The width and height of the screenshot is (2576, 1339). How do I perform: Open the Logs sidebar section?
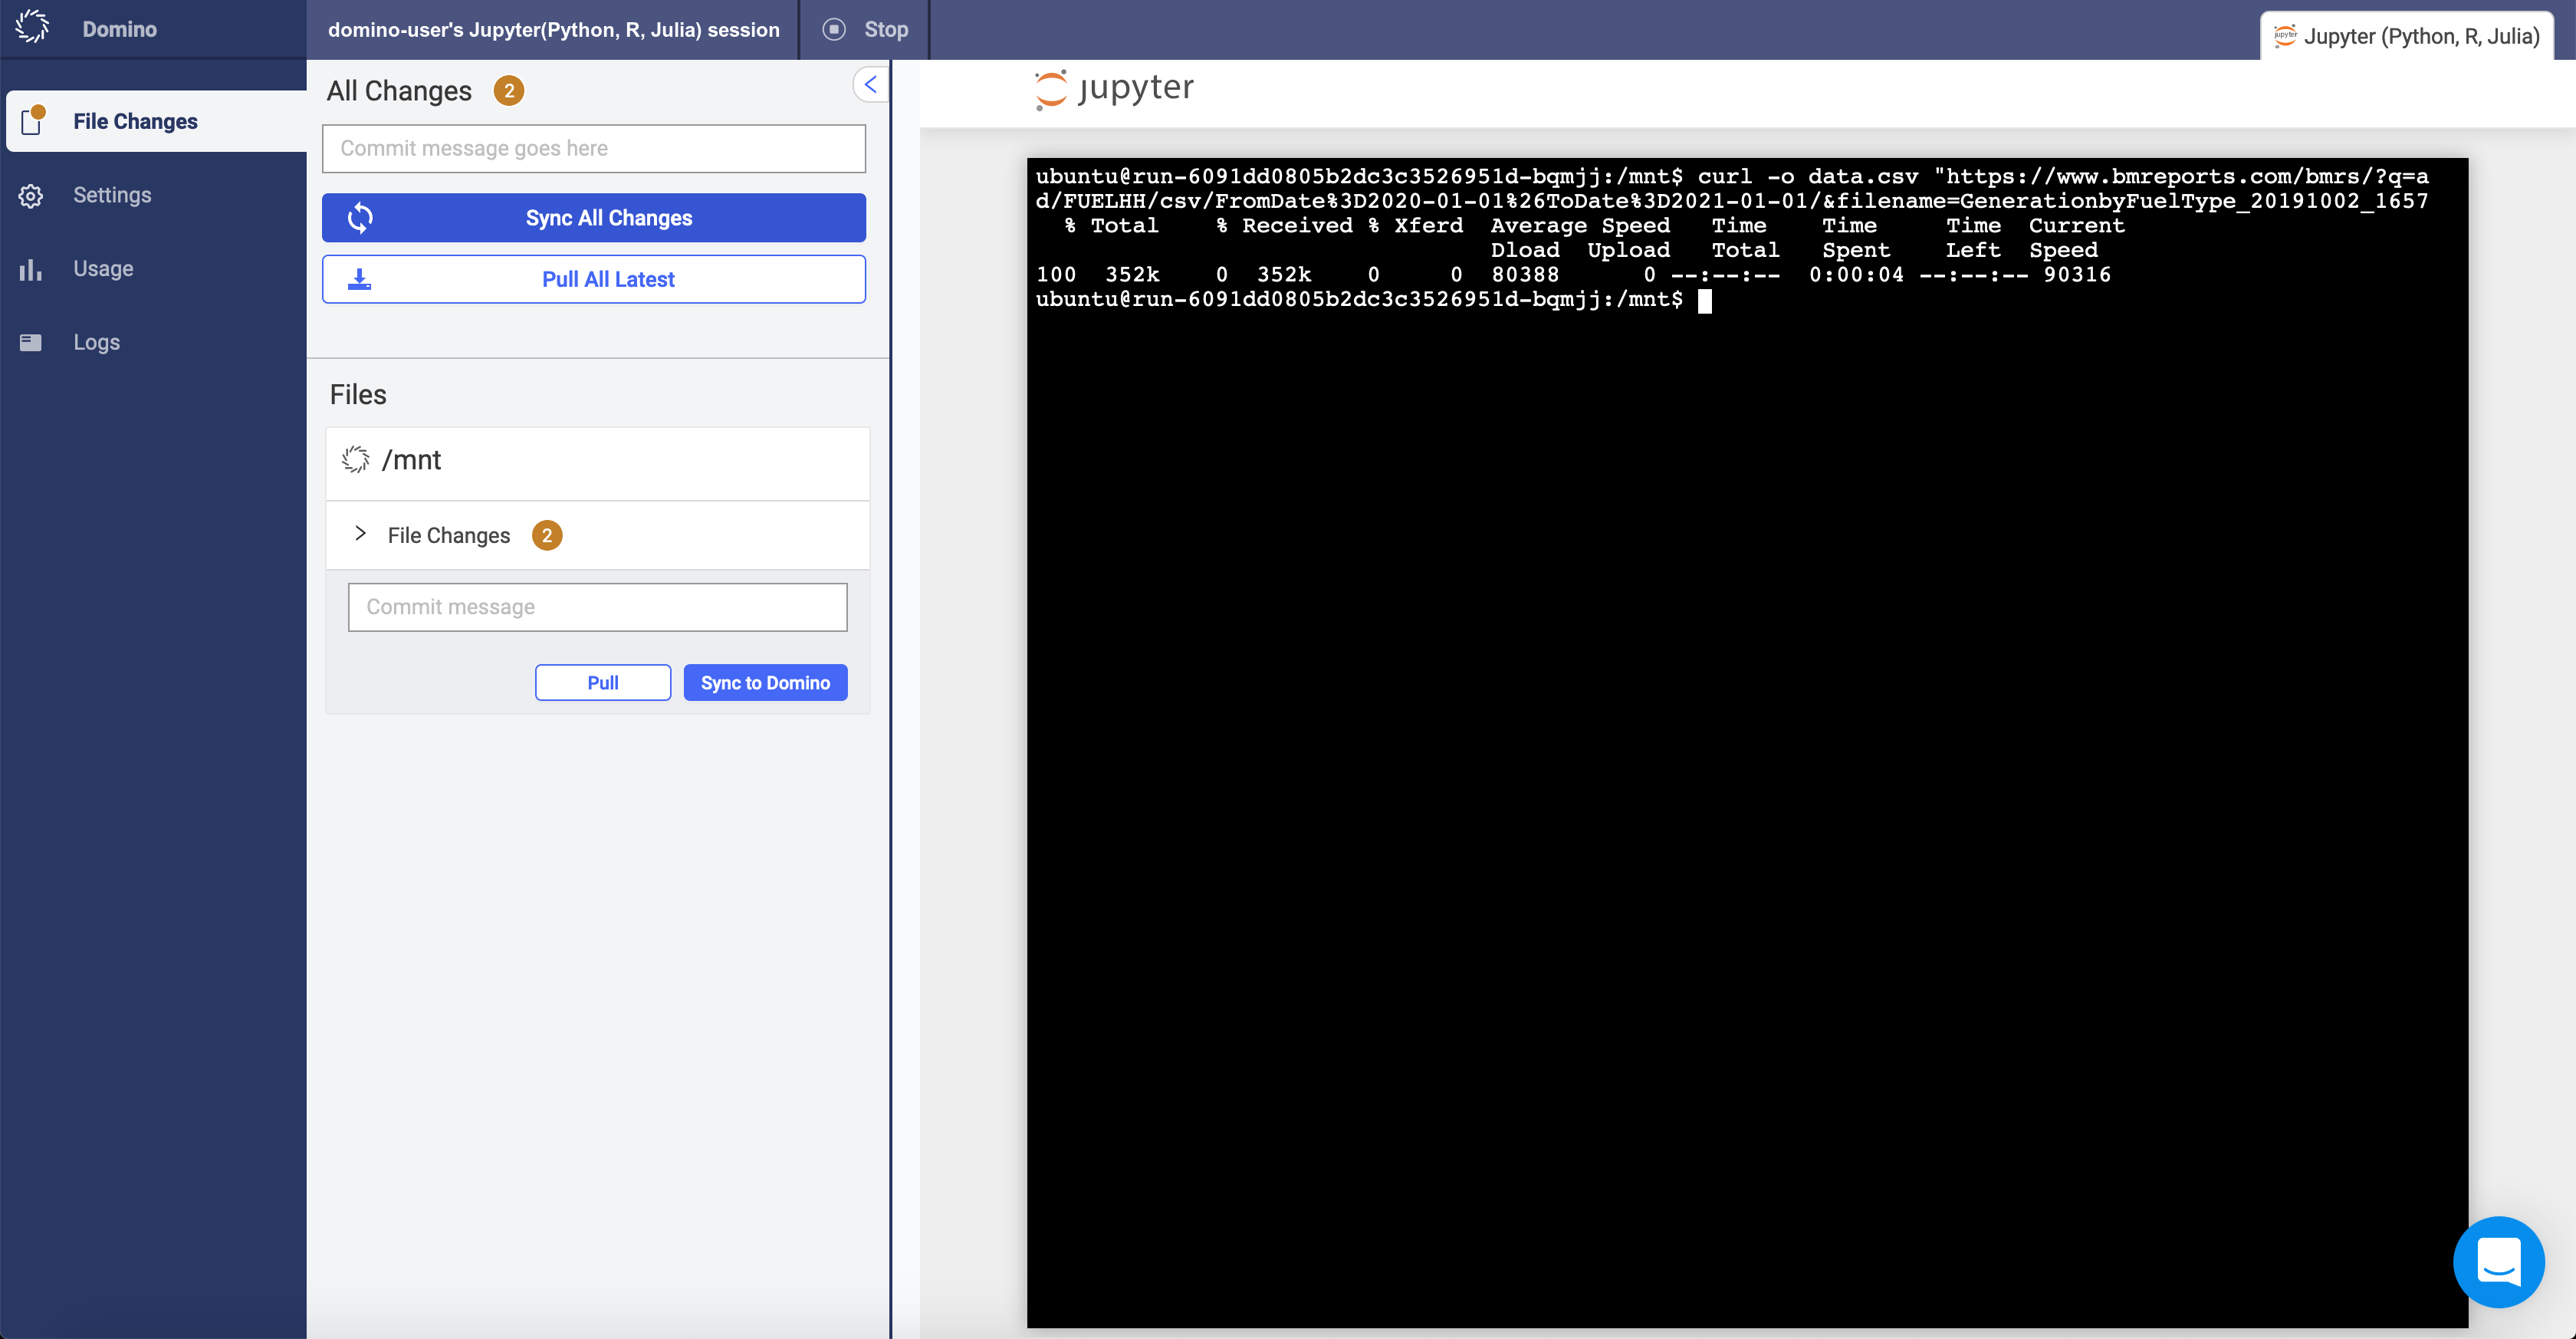(x=96, y=342)
